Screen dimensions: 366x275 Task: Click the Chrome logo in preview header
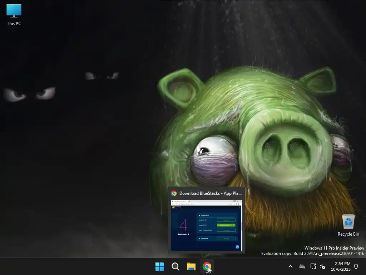(174, 193)
